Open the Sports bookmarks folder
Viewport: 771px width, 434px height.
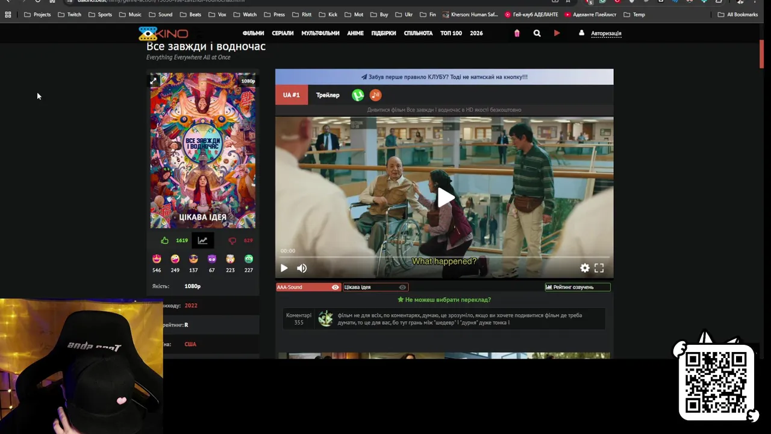point(100,14)
